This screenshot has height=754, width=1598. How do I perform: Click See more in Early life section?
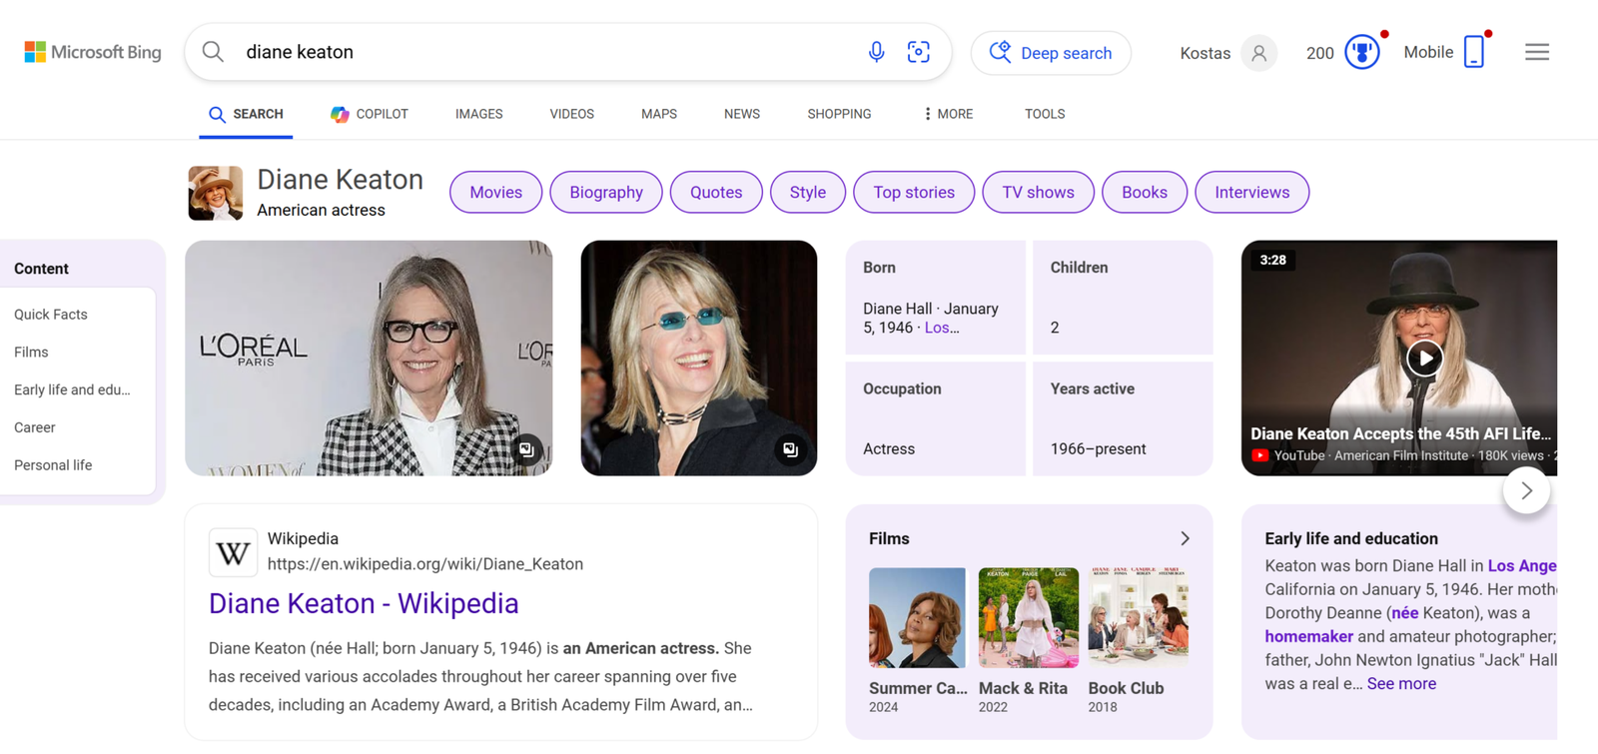click(1401, 684)
